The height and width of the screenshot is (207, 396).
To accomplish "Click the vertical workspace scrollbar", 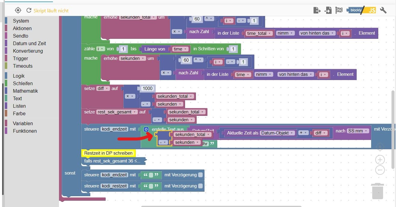I will [393, 129].
